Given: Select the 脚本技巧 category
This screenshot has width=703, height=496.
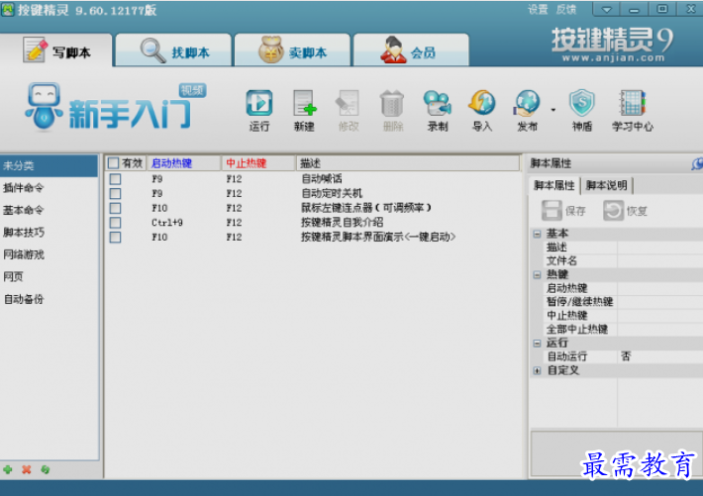Looking at the screenshot, I should [x=49, y=233].
